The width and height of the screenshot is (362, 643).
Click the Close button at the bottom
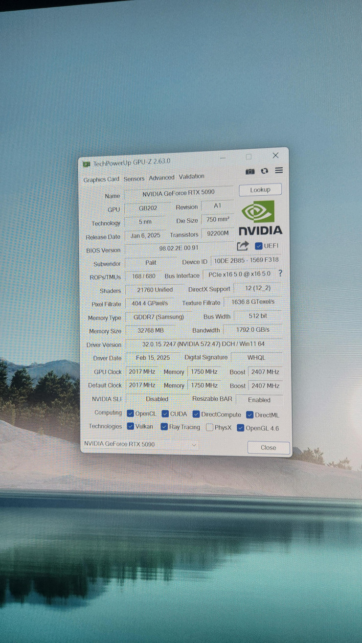point(268,447)
